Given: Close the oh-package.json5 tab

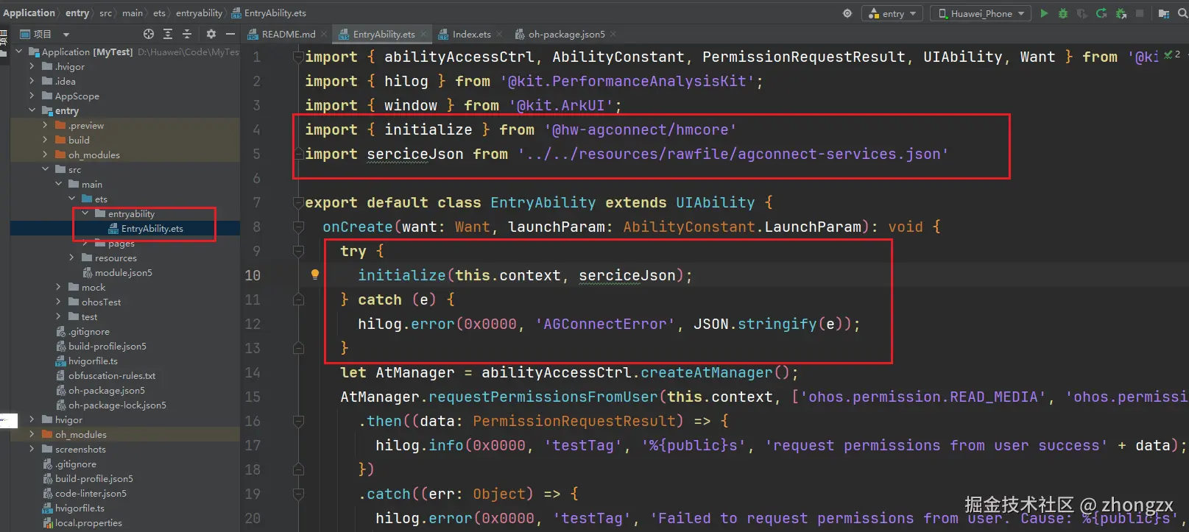Looking at the screenshot, I should [x=613, y=34].
